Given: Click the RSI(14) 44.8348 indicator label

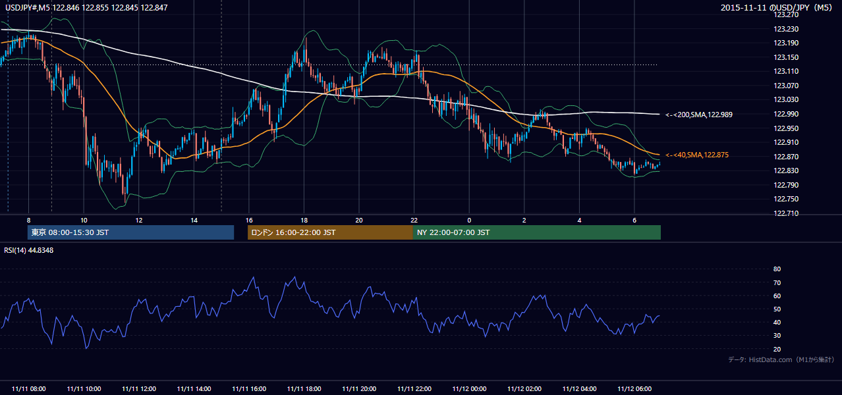Looking at the screenshot, I should [x=29, y=250].
